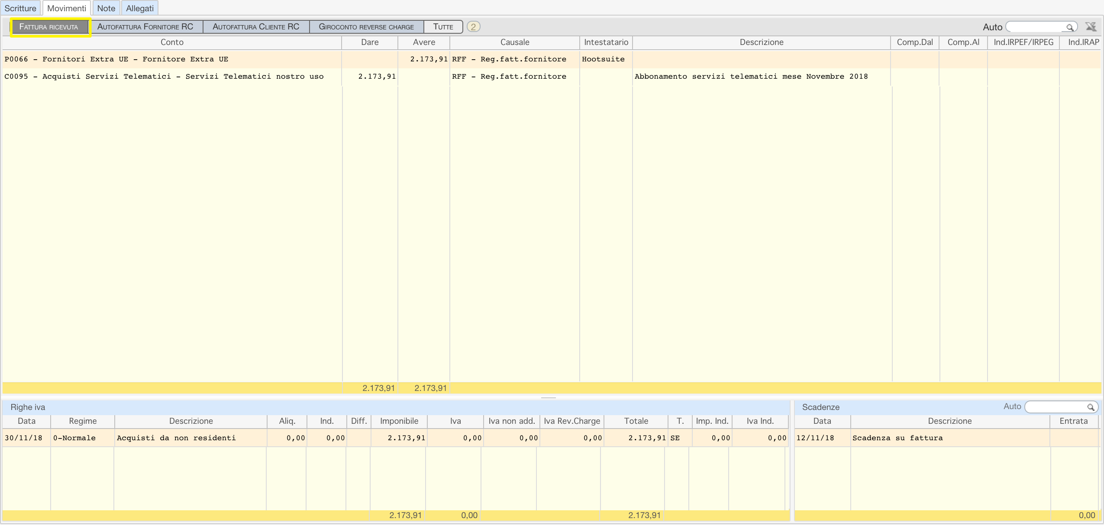The image size is (1104, 525).
Task: Click the Causale cell on the P0066 row
Action: tap(515, 59)
